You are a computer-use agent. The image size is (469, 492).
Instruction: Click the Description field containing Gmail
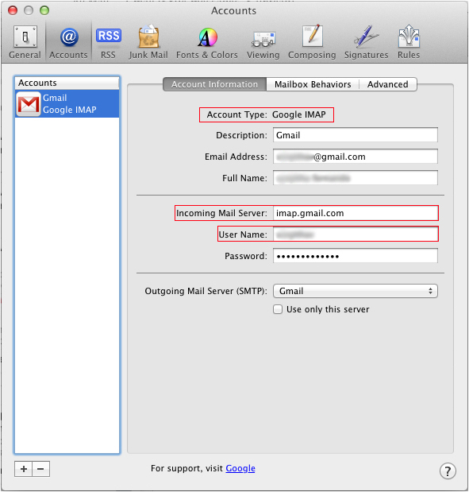[356, 135]
